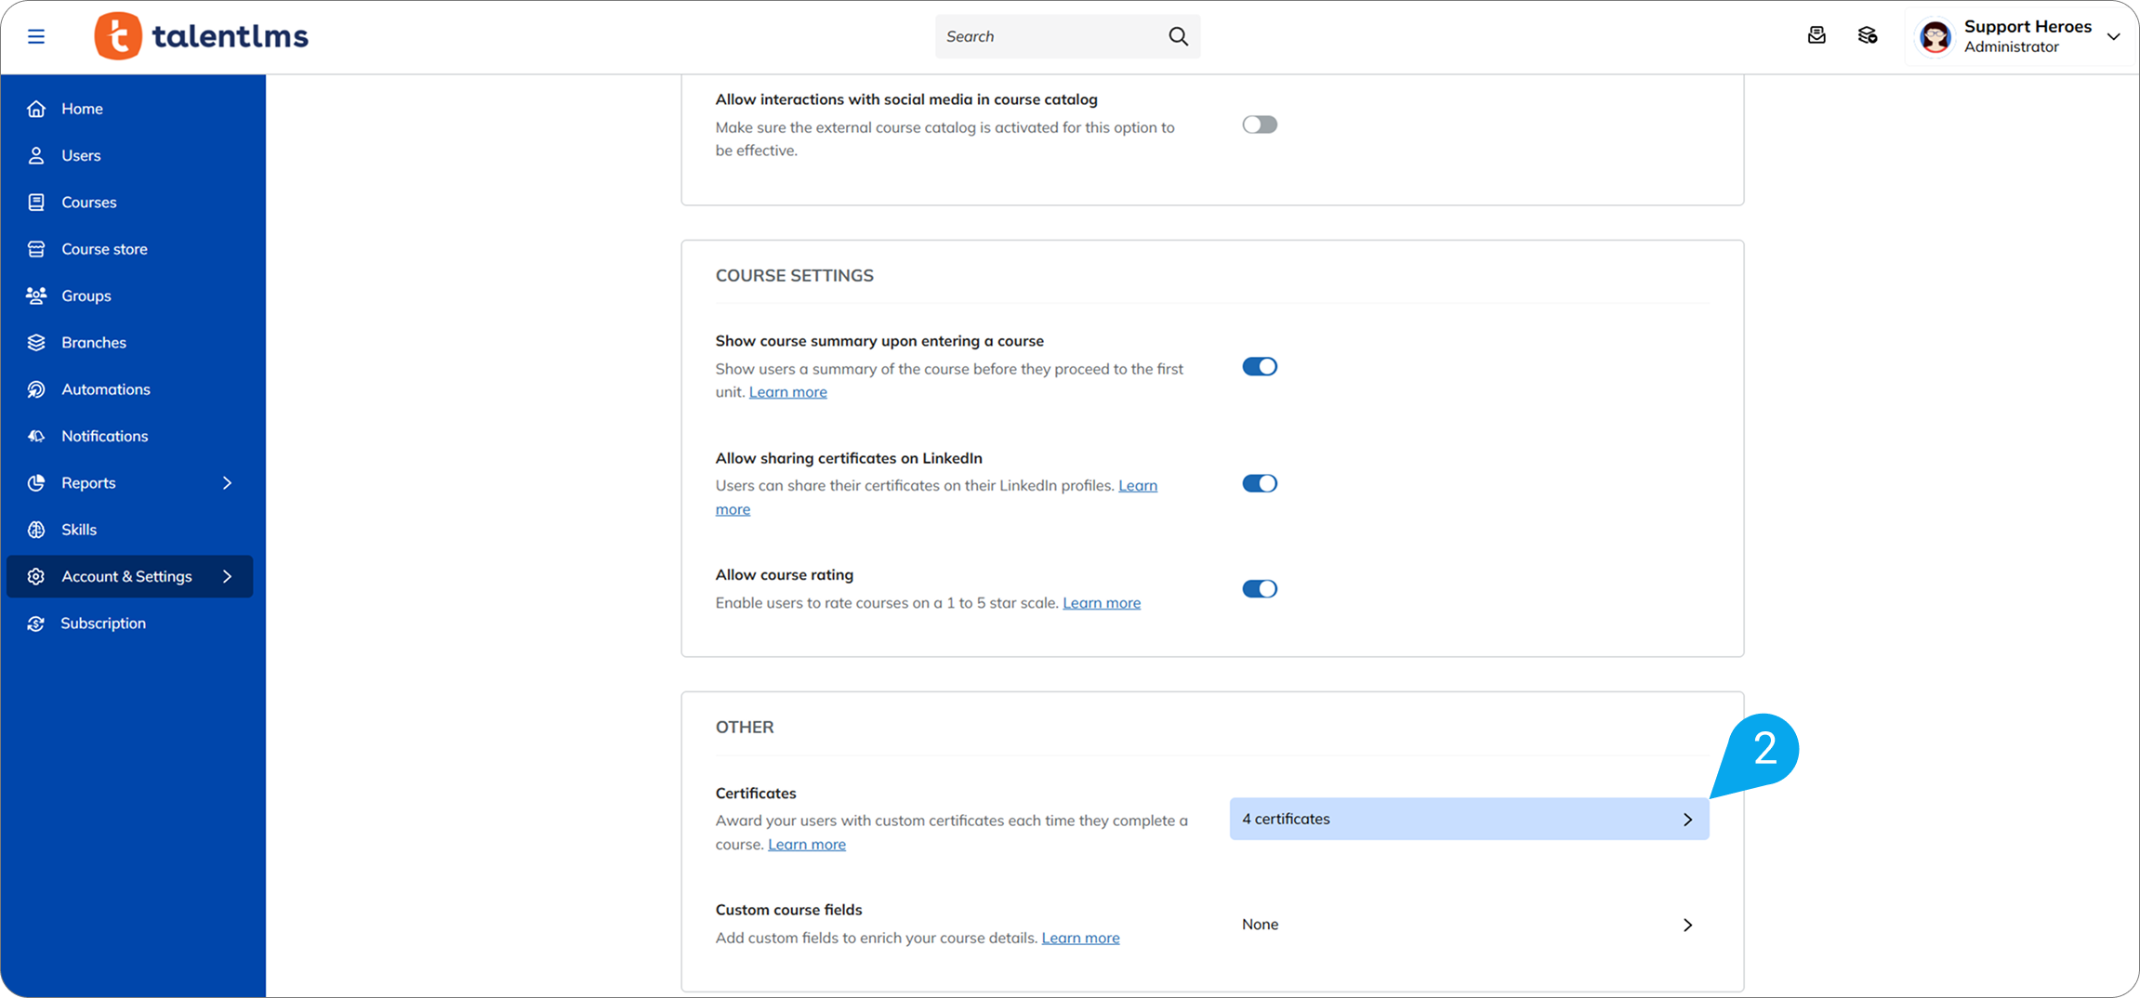The image size is (2140, 998).
Task: Open the user profile dropdown arrow
Action: 2113,37
